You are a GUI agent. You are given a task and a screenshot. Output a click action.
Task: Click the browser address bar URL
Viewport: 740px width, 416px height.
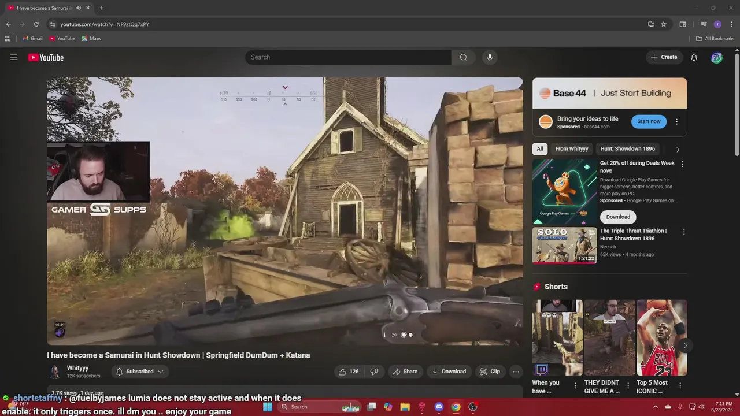coord(105,24)
